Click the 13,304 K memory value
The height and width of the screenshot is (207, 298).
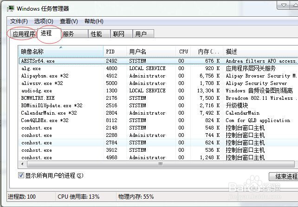[208, 91]
